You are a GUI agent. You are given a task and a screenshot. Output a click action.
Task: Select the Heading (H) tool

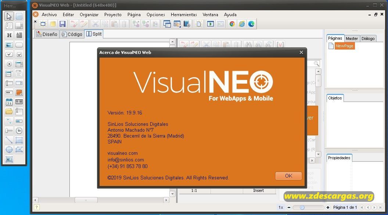(x=9, y=35)
